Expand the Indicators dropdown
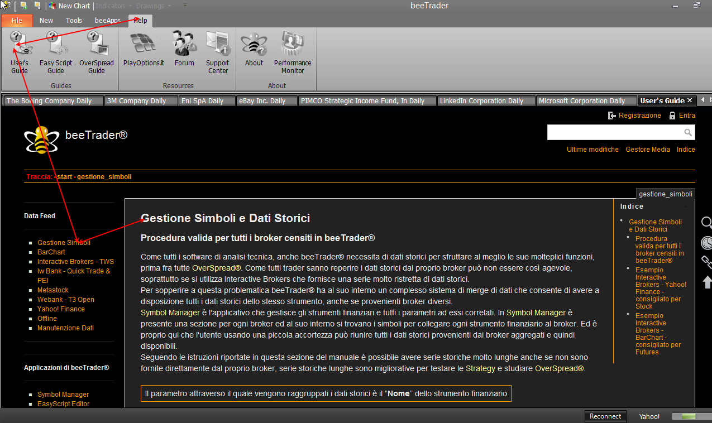This screenshot has width=712, height=423. 111,6
